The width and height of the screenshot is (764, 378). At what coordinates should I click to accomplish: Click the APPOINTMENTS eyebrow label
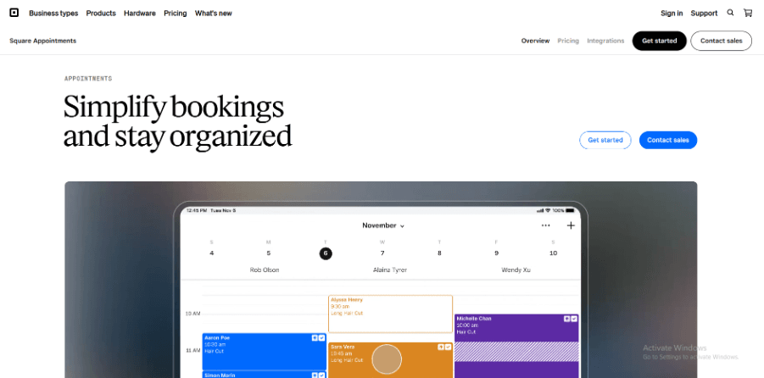(x=88, y=79)
